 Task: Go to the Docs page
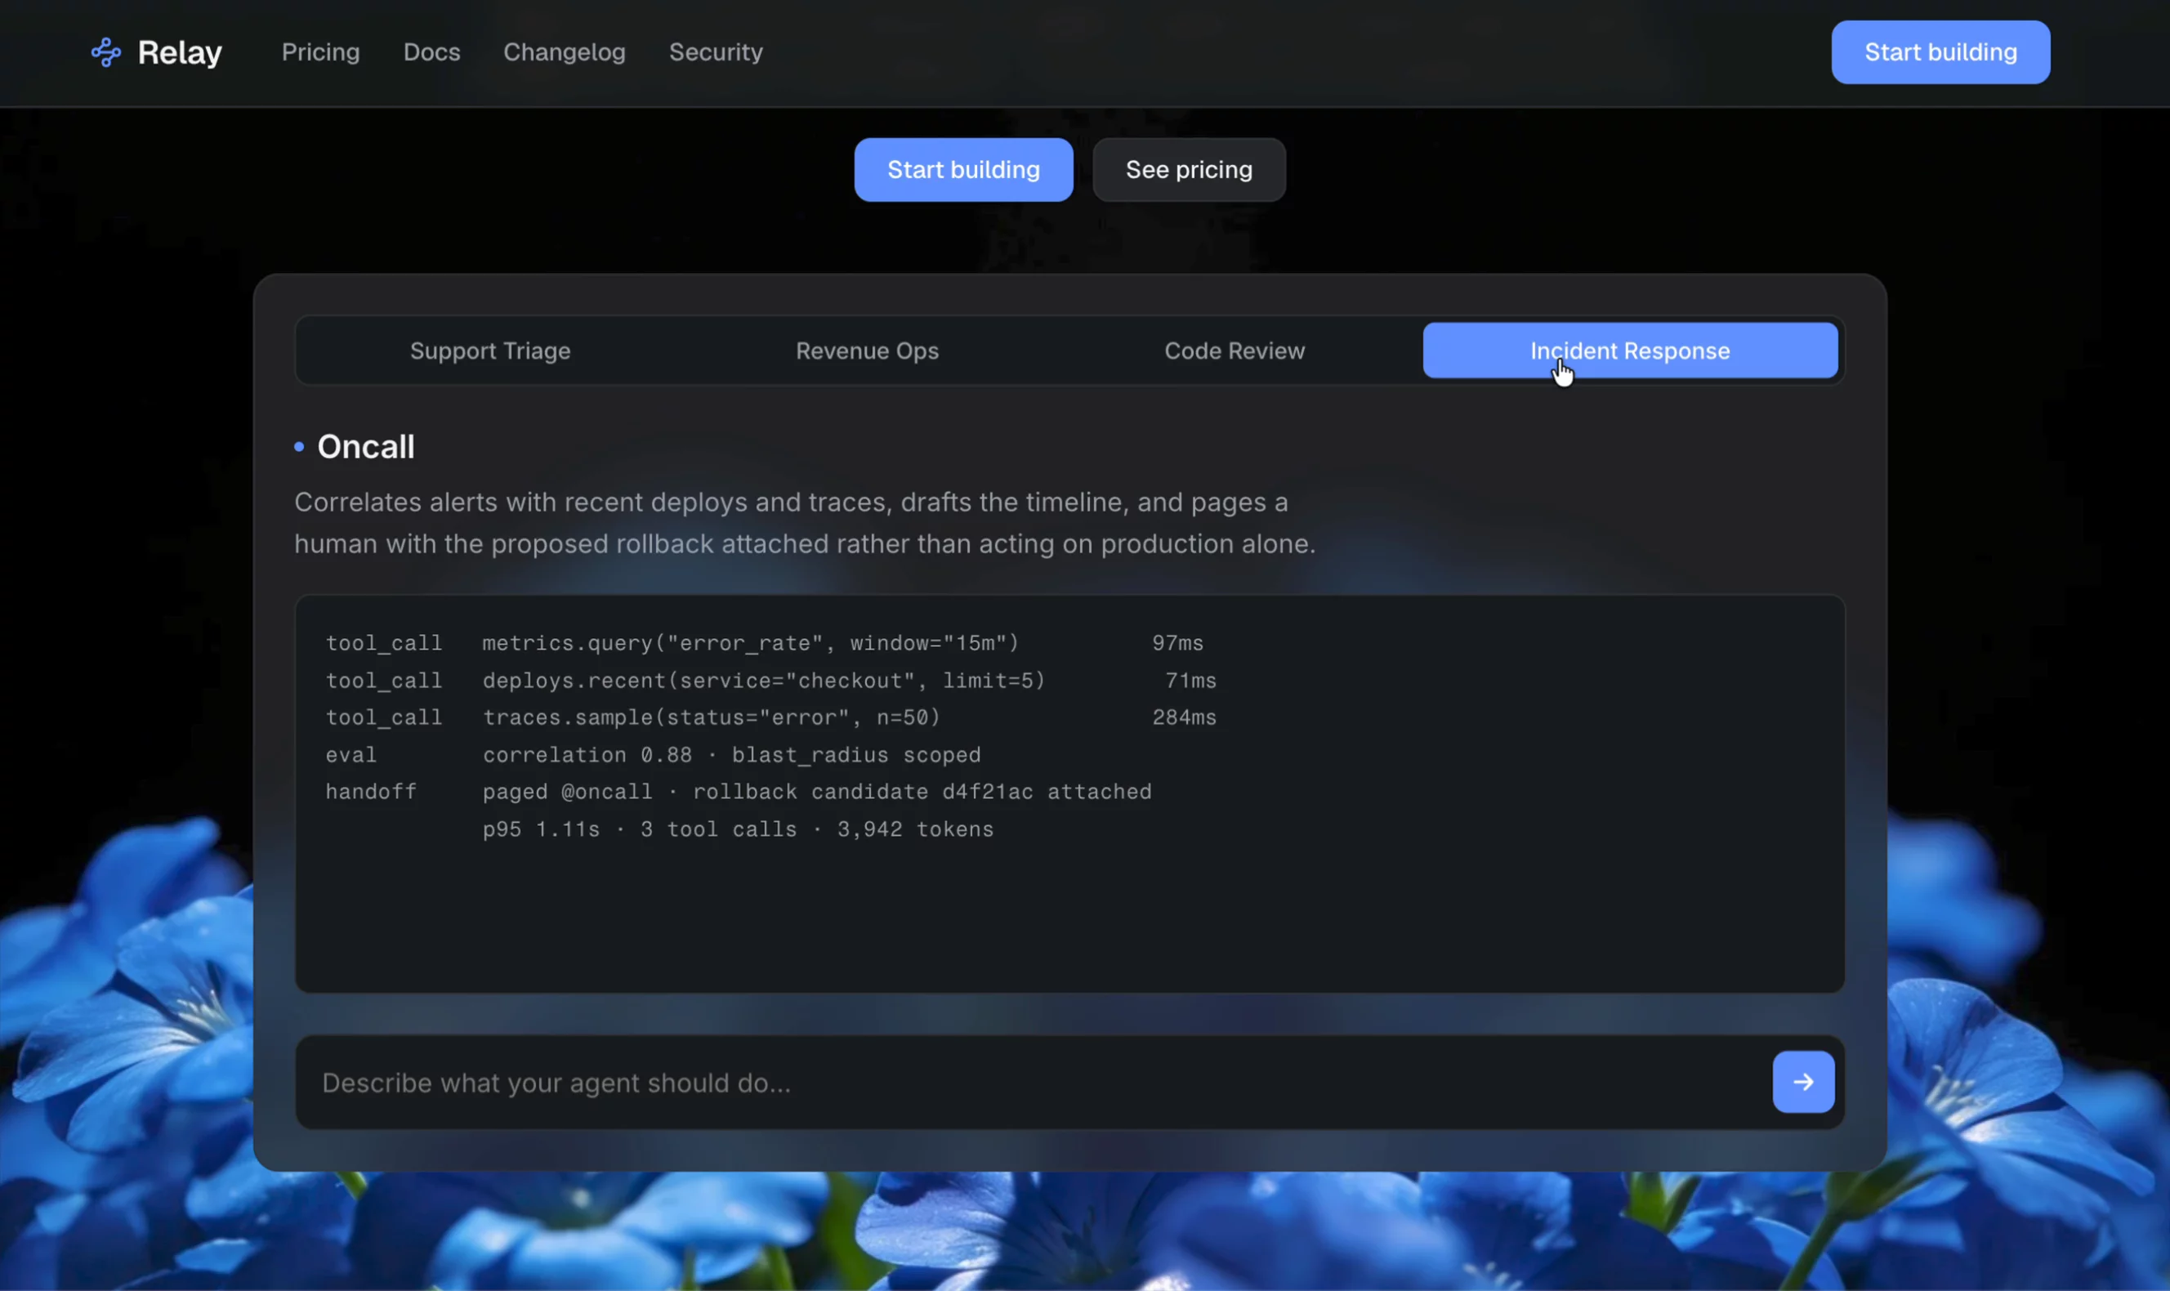(x=431, y=52)
